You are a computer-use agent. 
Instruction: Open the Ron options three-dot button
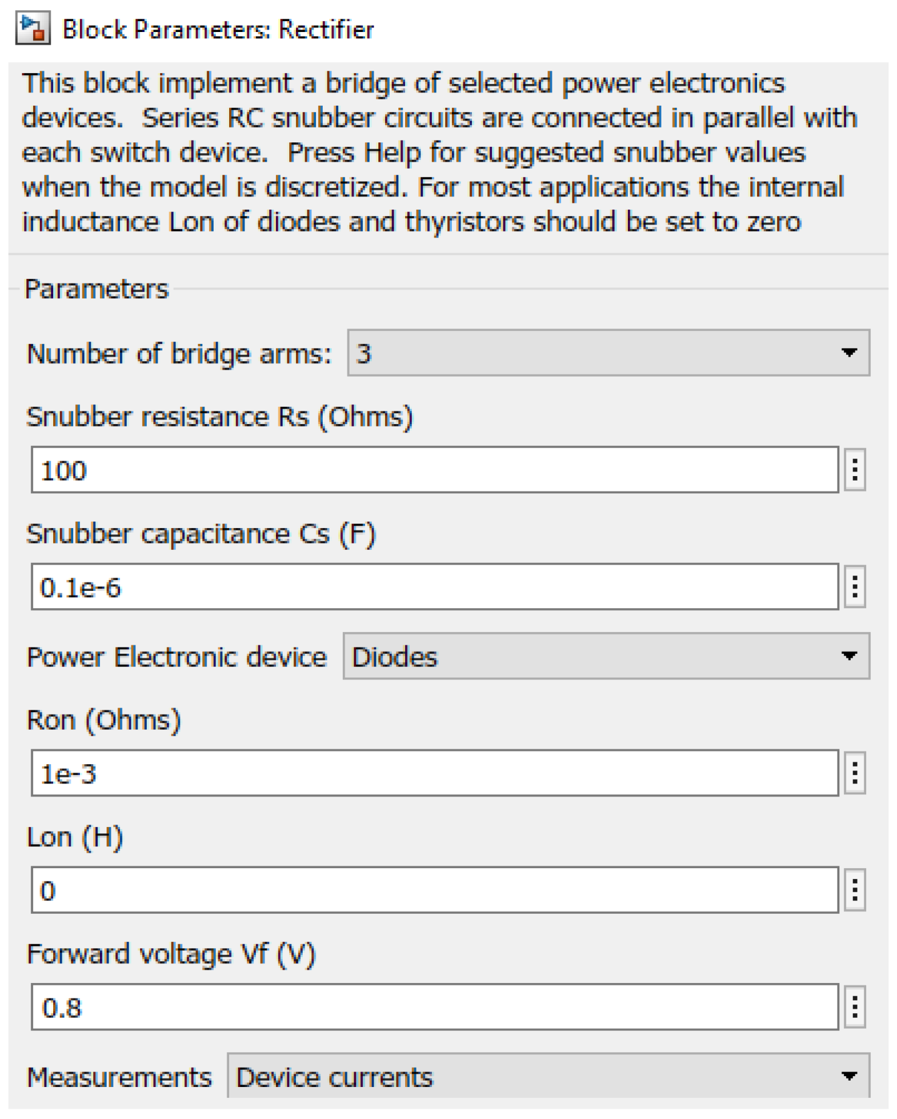tap(854, 773)
